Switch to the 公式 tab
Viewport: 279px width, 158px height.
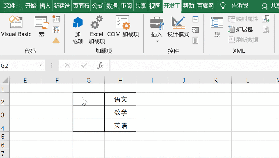pyautogui.click(x=98, y=6)
